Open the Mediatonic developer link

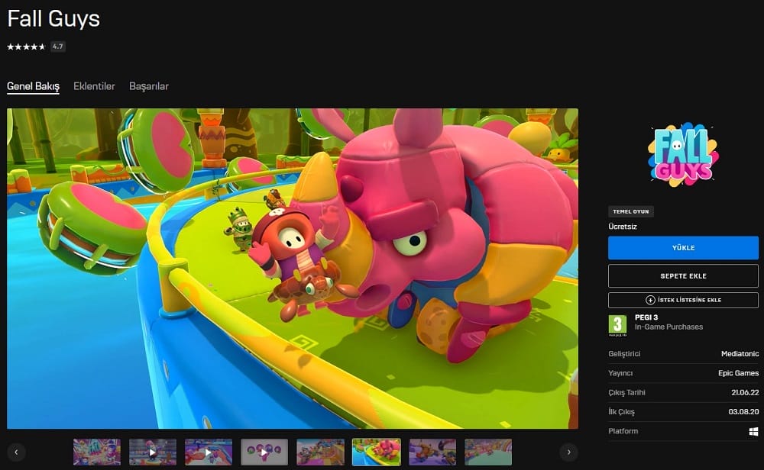click(740, 354)
